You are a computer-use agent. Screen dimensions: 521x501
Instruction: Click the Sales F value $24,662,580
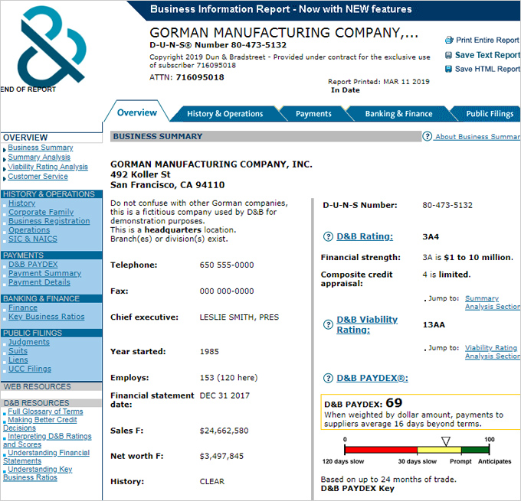click(224, 431)
